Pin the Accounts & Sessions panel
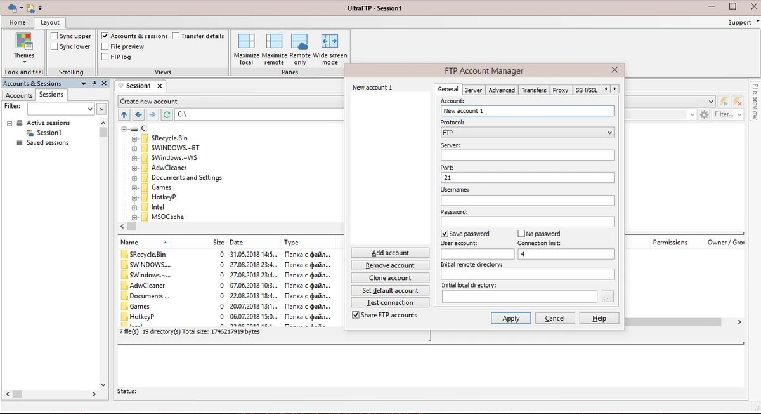The width and height of the screenshot is (761, 414). pyautogui.click(x=94, y=83)
